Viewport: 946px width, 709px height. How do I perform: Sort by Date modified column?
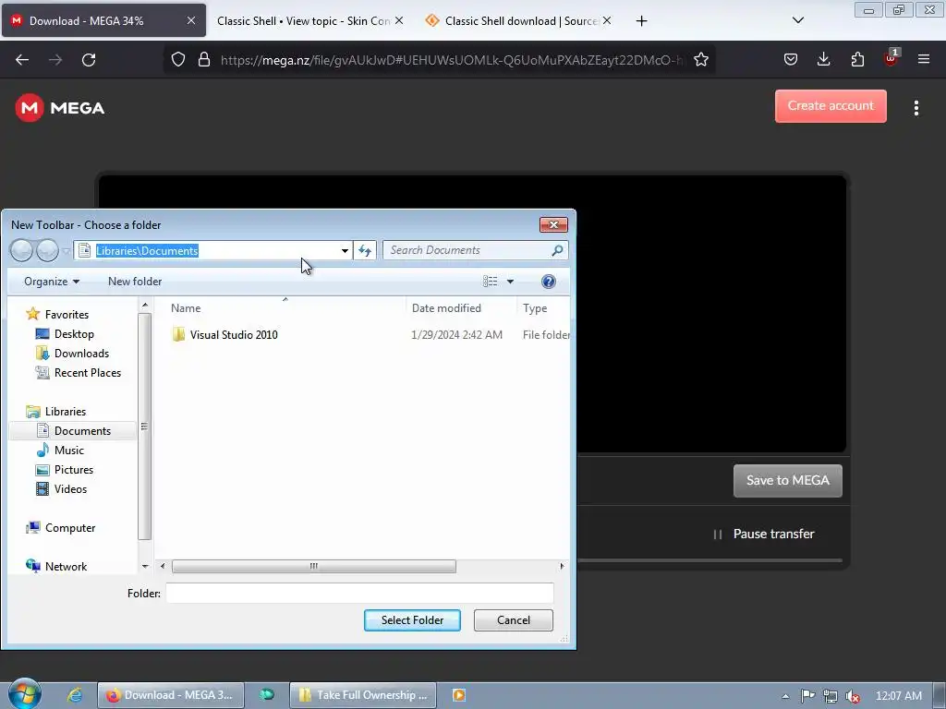[446, 308]
